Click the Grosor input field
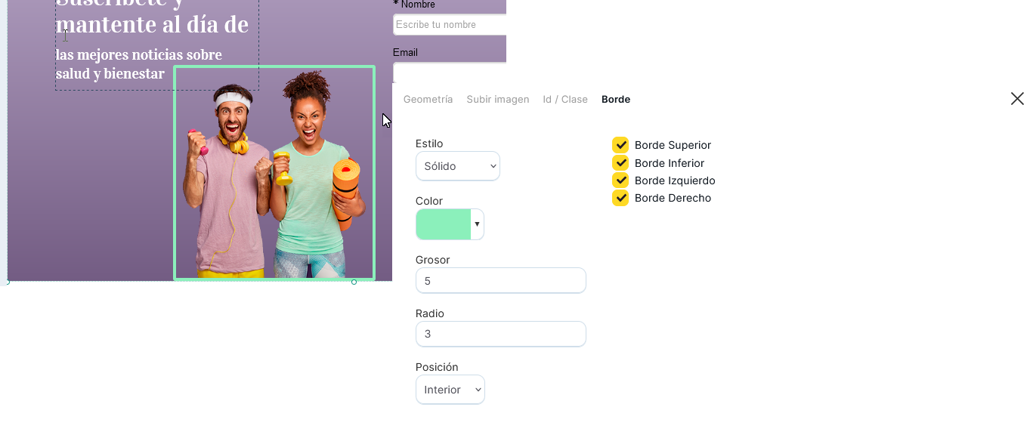This screenshot has height=438, width=1030. coord(501,281)
